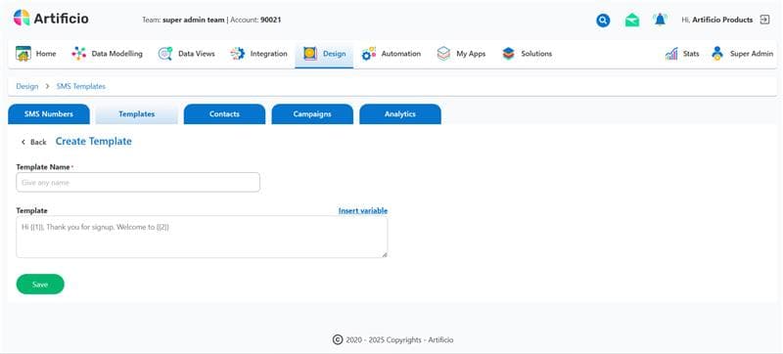Click the Account: 90021 text
Viewport: 783px width, 354px height.
point(255,20)
